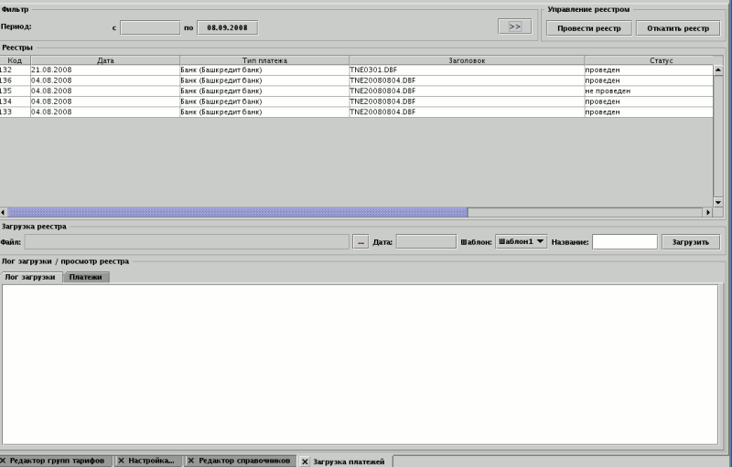Close the Настройка... tab
This screenshot has width=732, height=467.
tap(121, 461)
